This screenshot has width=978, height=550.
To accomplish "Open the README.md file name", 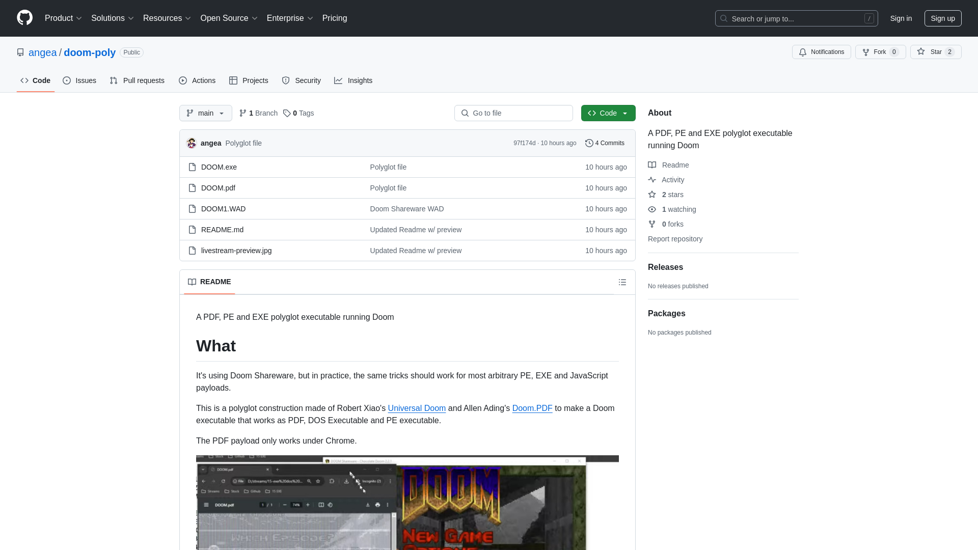I will click(x=222, y=230).
